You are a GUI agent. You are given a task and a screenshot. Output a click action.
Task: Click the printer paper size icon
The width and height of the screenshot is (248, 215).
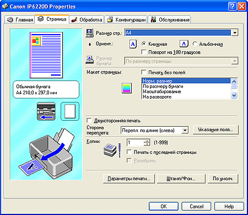click(x=90, y=60)
